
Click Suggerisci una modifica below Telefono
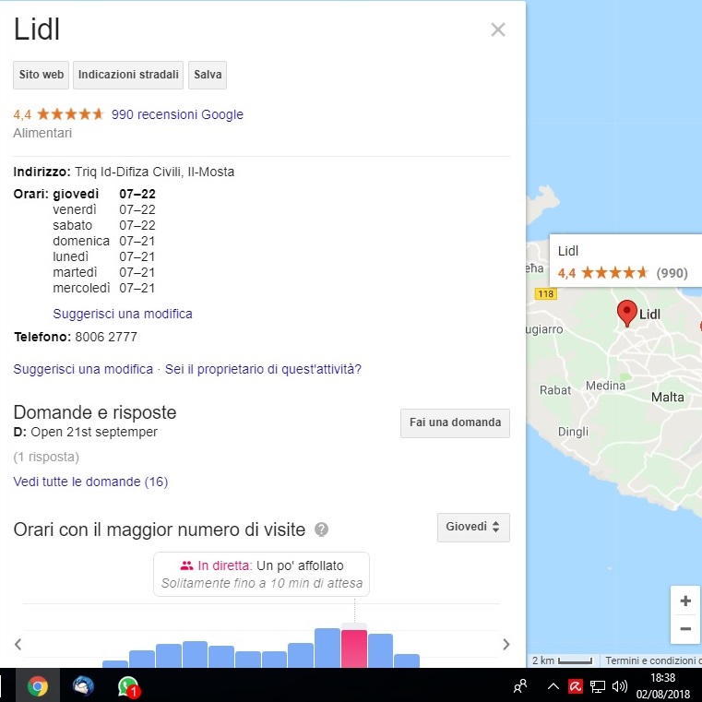coord(83,369)
